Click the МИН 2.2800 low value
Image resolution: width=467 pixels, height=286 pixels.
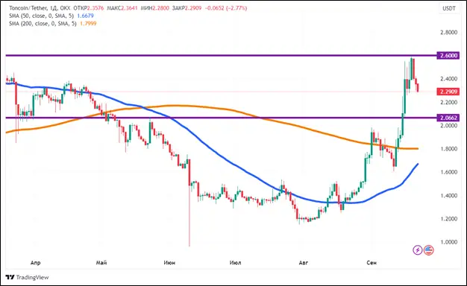154,8
